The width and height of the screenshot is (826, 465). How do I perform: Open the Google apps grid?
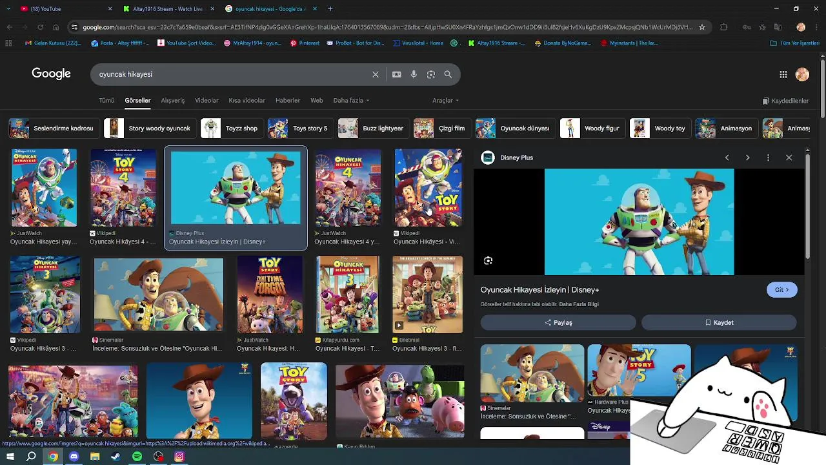[x=783, y=74]
